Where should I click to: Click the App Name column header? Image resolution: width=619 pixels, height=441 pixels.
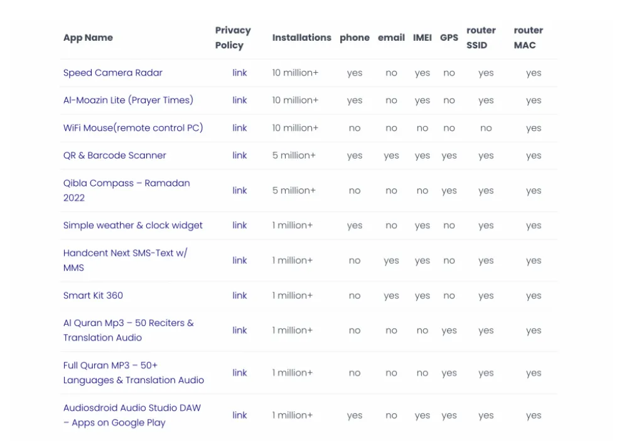tap(88, 38)
